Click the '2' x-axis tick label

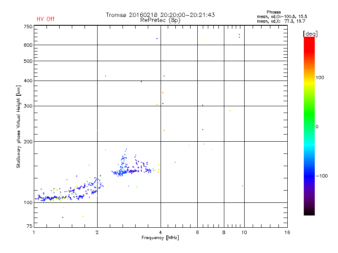point(97,232)
